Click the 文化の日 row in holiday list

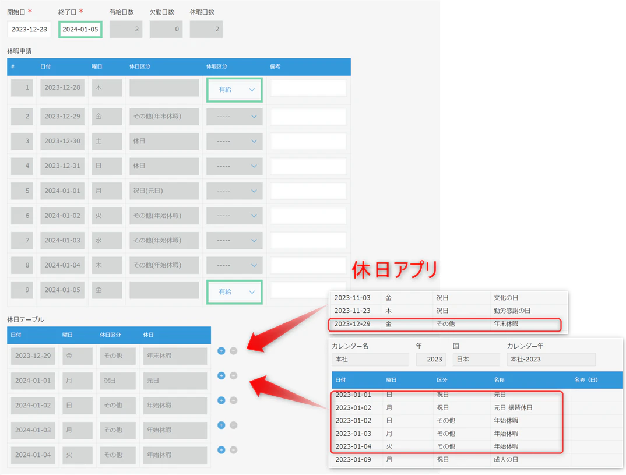click(448, 298)
